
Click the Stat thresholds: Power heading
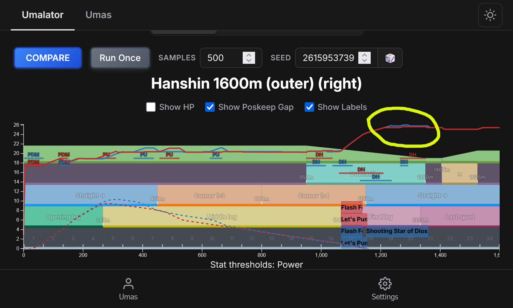pos(257,264)
